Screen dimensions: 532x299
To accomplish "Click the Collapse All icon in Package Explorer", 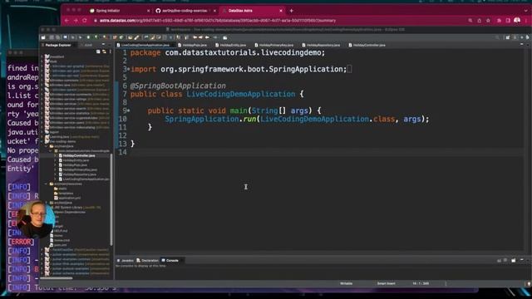I will click(x=98, y=51).
